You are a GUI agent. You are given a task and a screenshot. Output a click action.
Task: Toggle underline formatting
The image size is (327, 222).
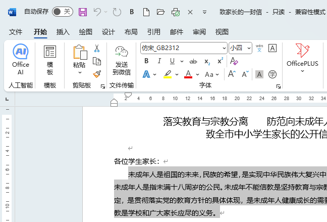click(172, 61)
